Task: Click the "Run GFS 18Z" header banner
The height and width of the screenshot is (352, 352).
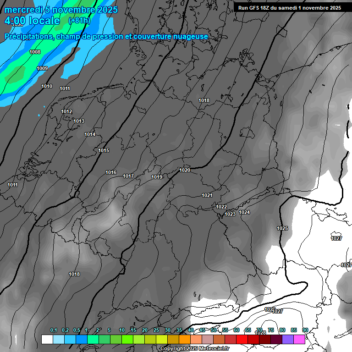Action: (x=289, y=8)
